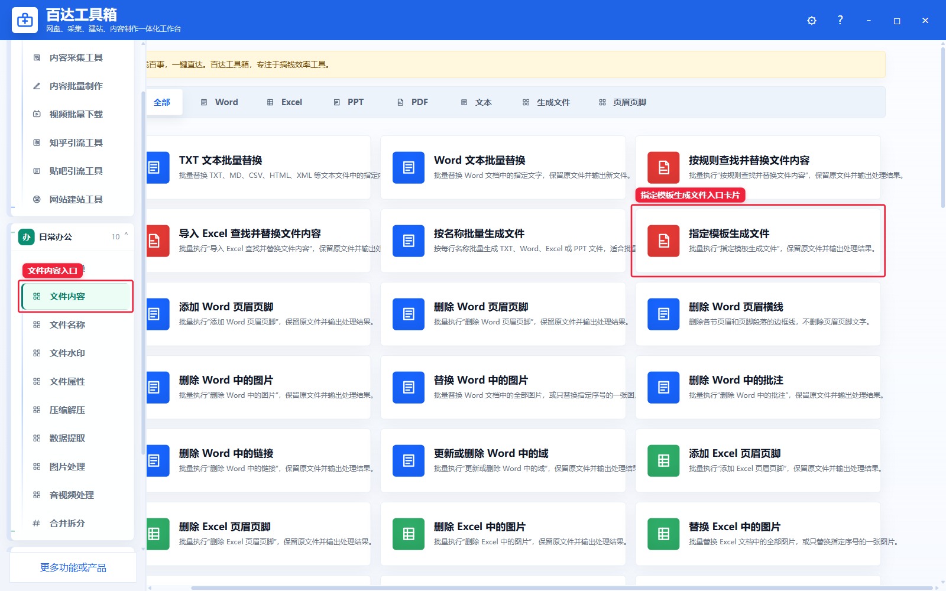The width and height of the screenshot is (946, 591).
Task: Select 文件水印 in the sidebar
Action: 76,353
